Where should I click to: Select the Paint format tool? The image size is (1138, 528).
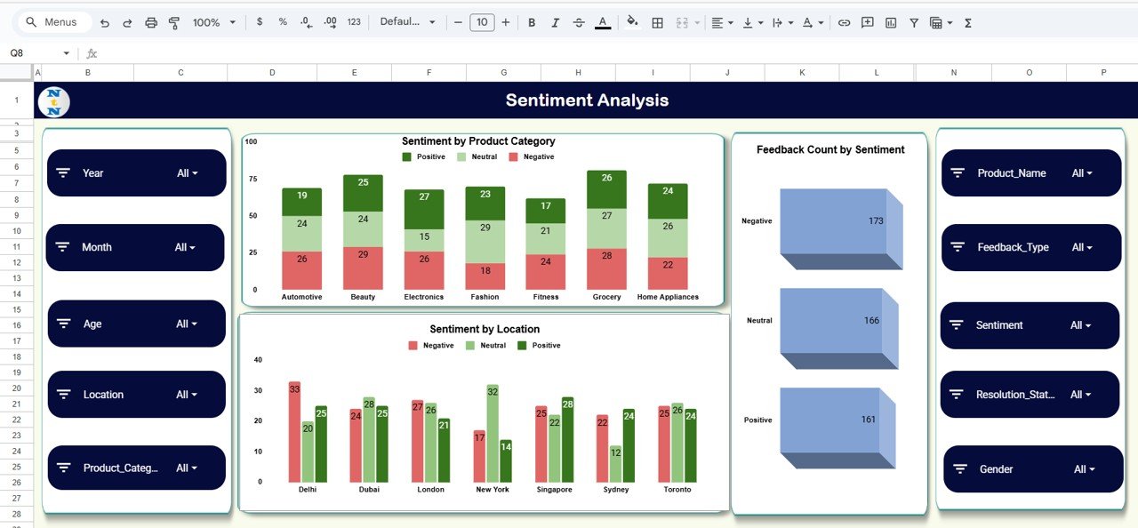pos(172,21)
